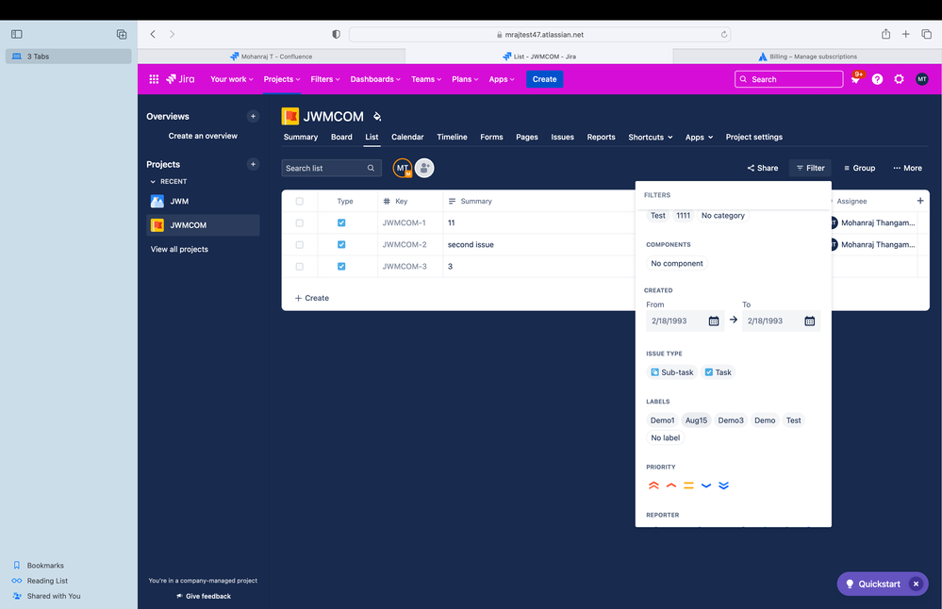
Task: Open the Projects dropdown in top nav
Action: pos(281,79)
